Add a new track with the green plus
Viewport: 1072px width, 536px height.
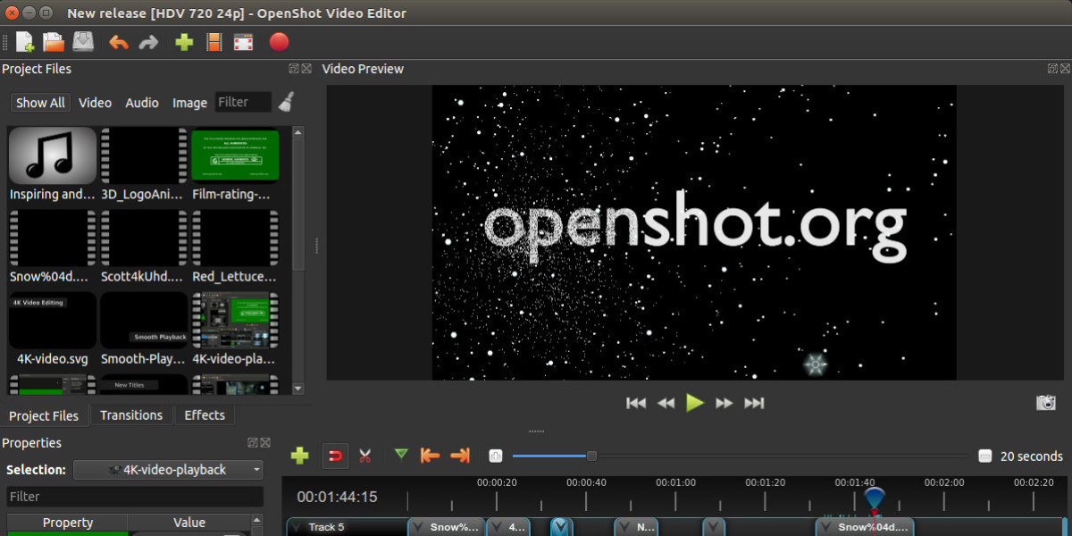(x=300, y=456)
